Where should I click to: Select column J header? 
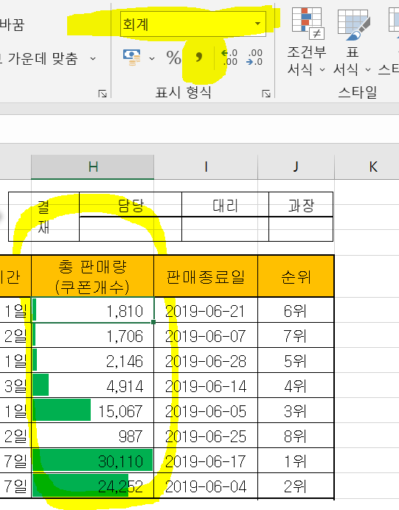point(296,167)
